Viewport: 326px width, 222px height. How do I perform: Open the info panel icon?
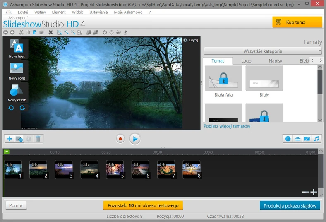[x=288, y=139]
